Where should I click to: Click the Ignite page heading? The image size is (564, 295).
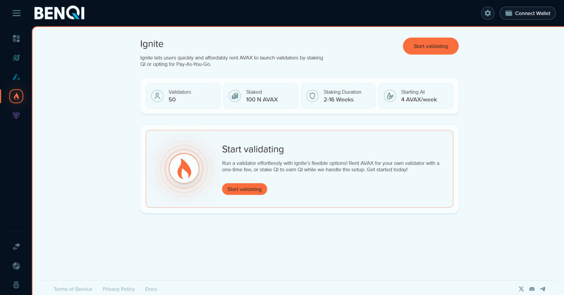click(x=152, y=44)
